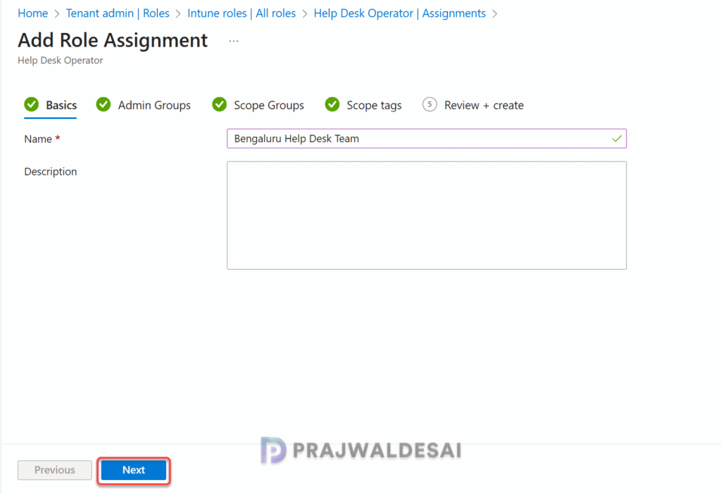Click the chevron after Intune roles | All roles
This screenshot has width=721, height=494.
click(305, 14)
